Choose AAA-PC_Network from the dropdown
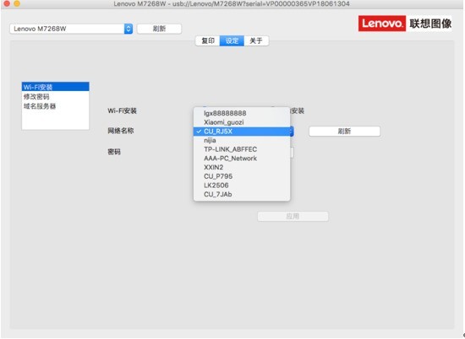The width and height of the screenshot is (465, 339). [242, 159]
